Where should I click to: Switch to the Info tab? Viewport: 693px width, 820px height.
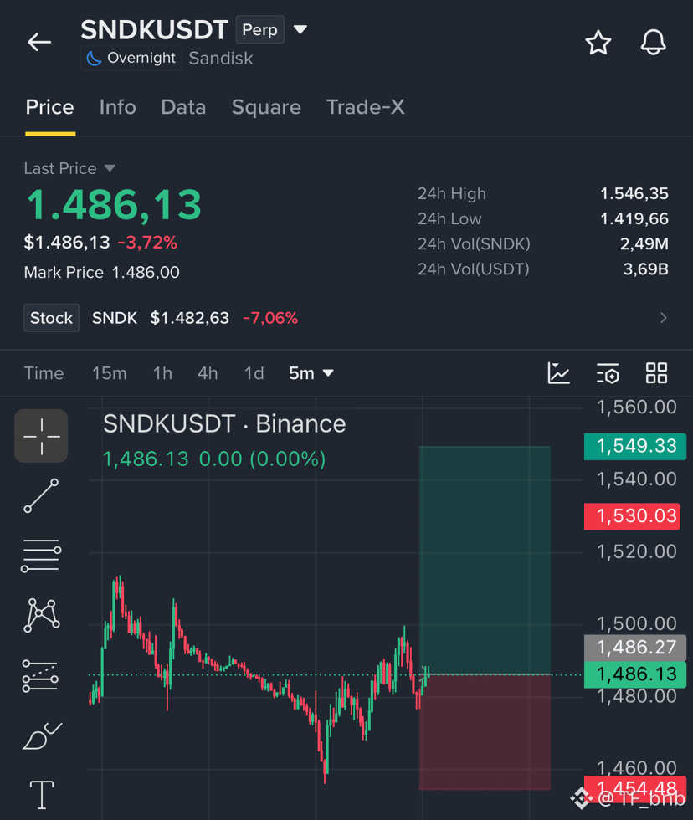(x=118, y=107)
